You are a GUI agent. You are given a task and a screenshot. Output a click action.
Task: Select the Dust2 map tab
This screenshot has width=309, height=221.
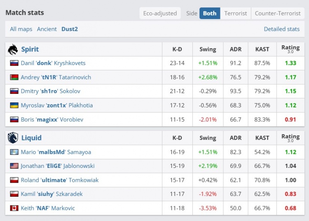click(x=70, y=29)
